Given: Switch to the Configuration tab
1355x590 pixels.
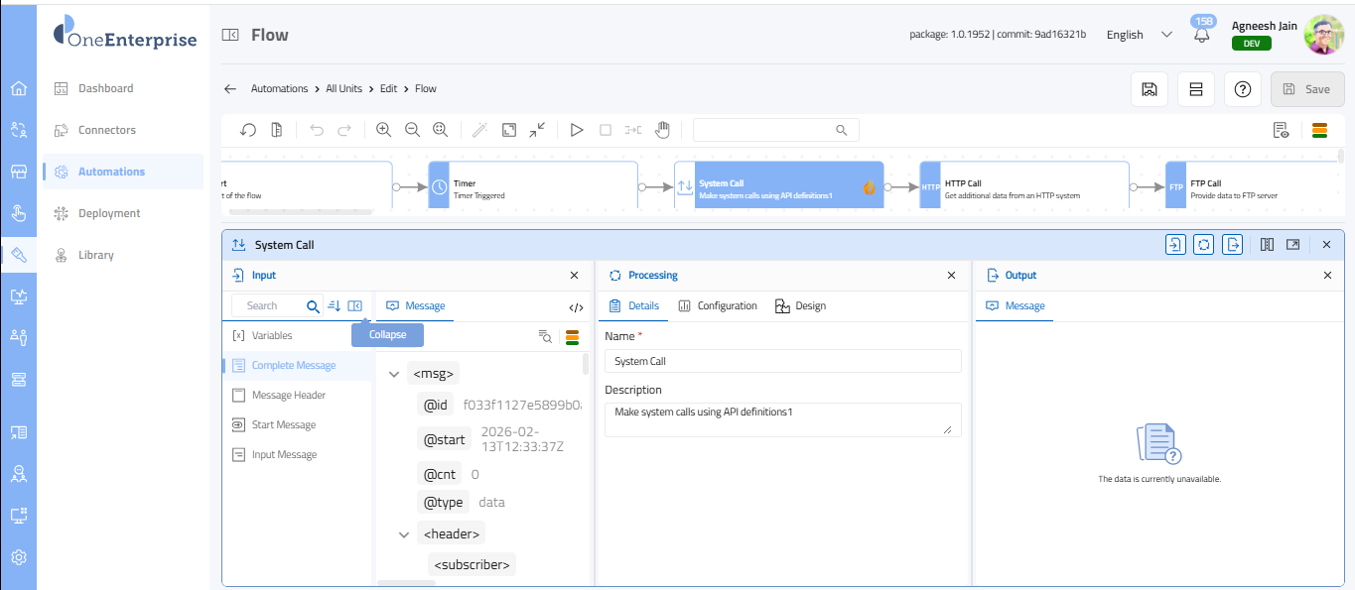Looking at the screenshot, I should point(718,306).
